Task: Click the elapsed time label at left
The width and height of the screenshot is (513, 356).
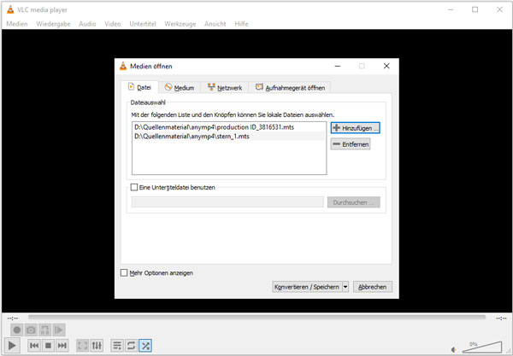Action: click(x=13, y=318)
